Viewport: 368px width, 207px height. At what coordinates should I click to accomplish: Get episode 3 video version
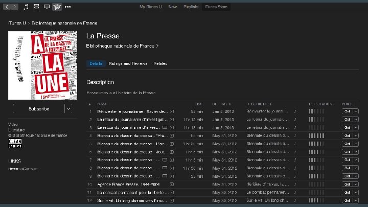coord(348,128)
